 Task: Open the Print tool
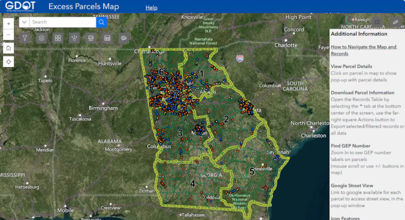pyautogui.click(x=91, y=38)
